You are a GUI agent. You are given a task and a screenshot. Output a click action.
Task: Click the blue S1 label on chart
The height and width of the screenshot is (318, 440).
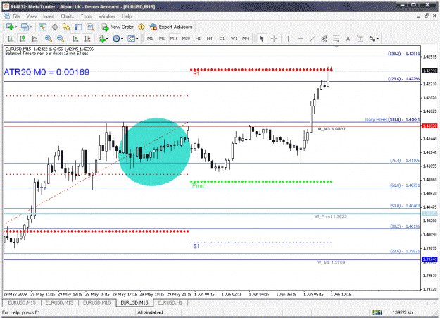click(x=196, y=246)
